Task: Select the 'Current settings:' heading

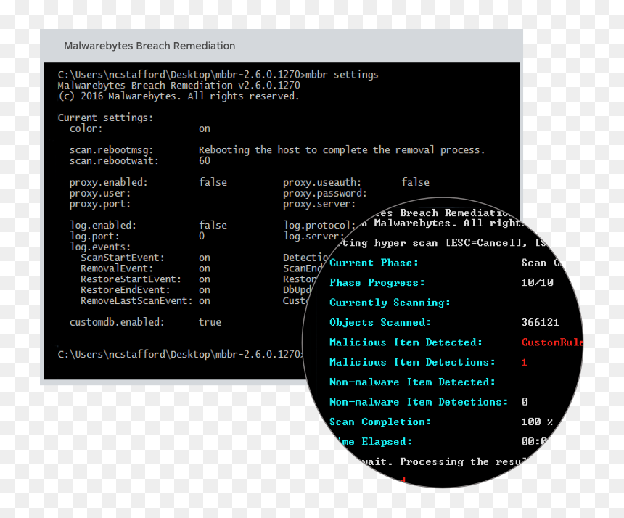Action: 105,118
